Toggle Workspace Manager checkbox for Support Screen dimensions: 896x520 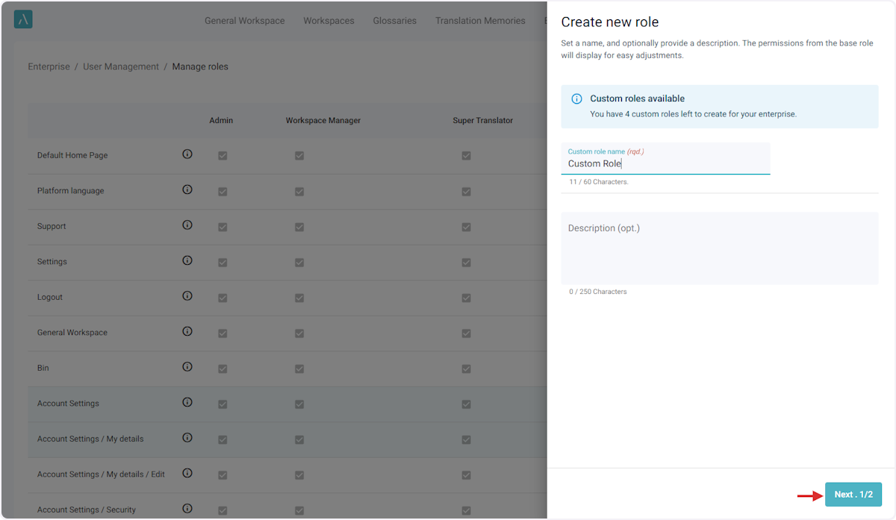coord(299,227)
